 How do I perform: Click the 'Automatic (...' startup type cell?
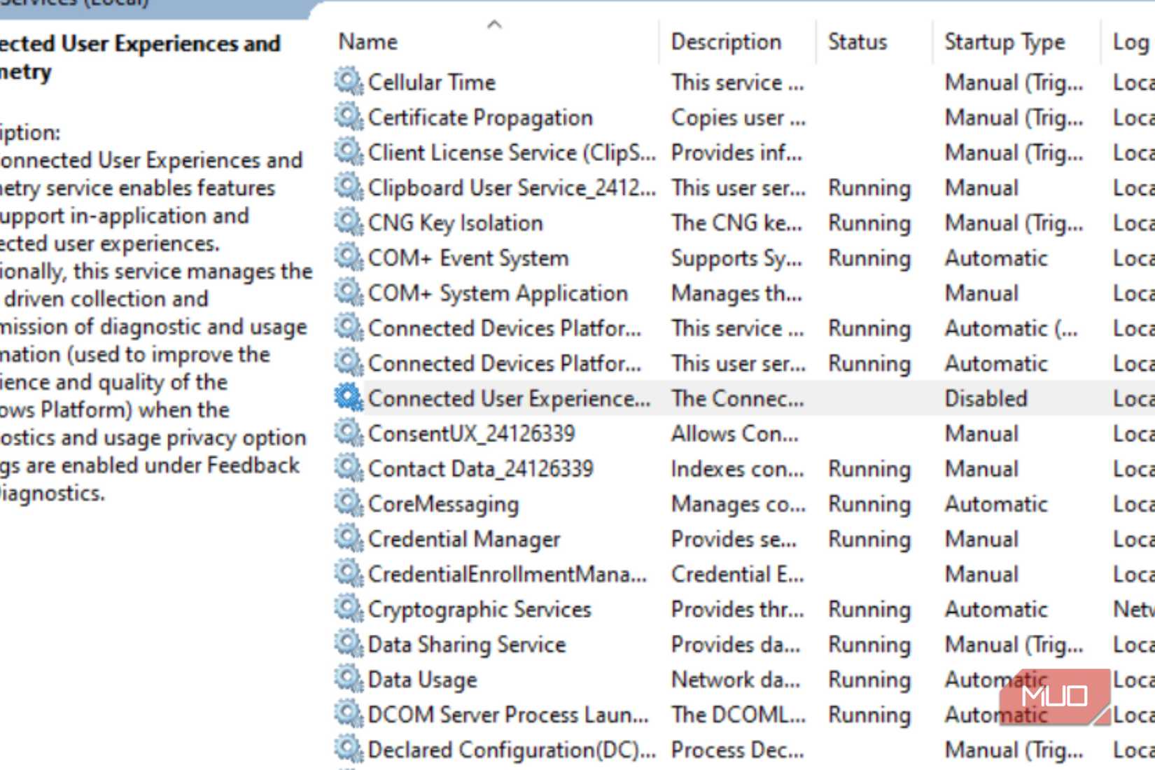(x=1011, y=328)
